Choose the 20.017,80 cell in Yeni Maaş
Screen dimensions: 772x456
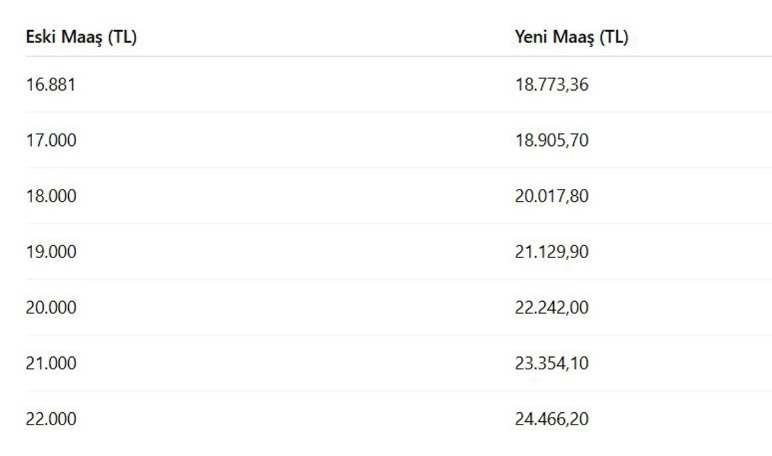551,196
